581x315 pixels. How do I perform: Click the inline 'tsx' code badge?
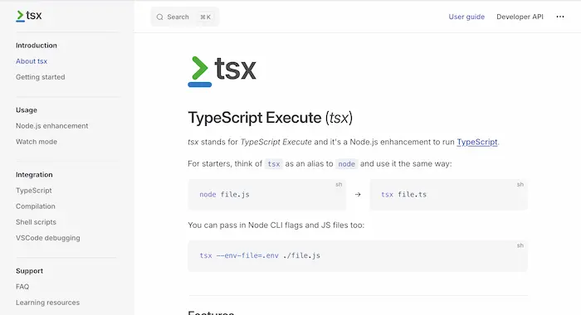coord(274,164)
